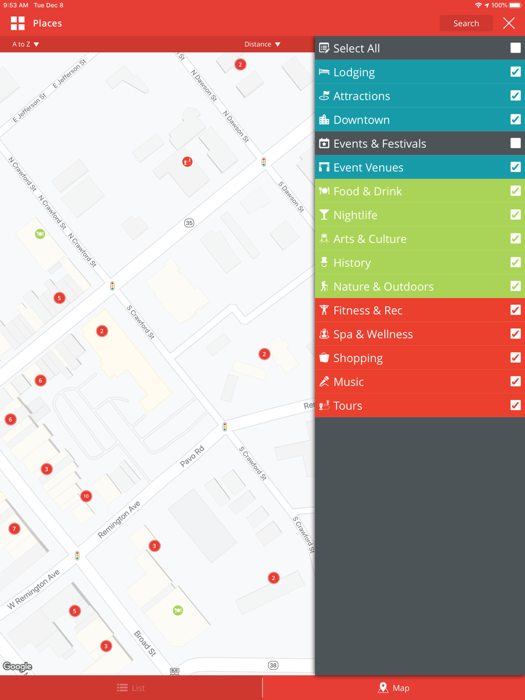The image size is (525, 700).
Task: Uncheck the Music checkbox
Action: tap(516, 381)
